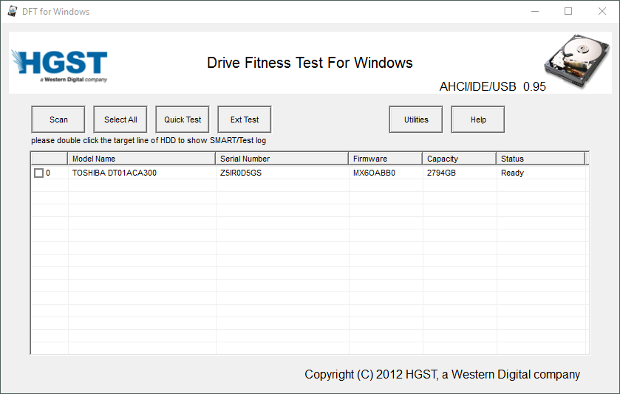
Task: Click the hard drive image
Action: 577,61
